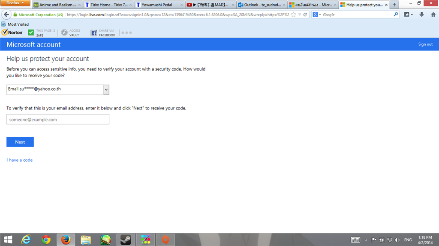Launch Google Chrome from taskbar
Screen dimensions: 439x246
(x=46, y=240)
